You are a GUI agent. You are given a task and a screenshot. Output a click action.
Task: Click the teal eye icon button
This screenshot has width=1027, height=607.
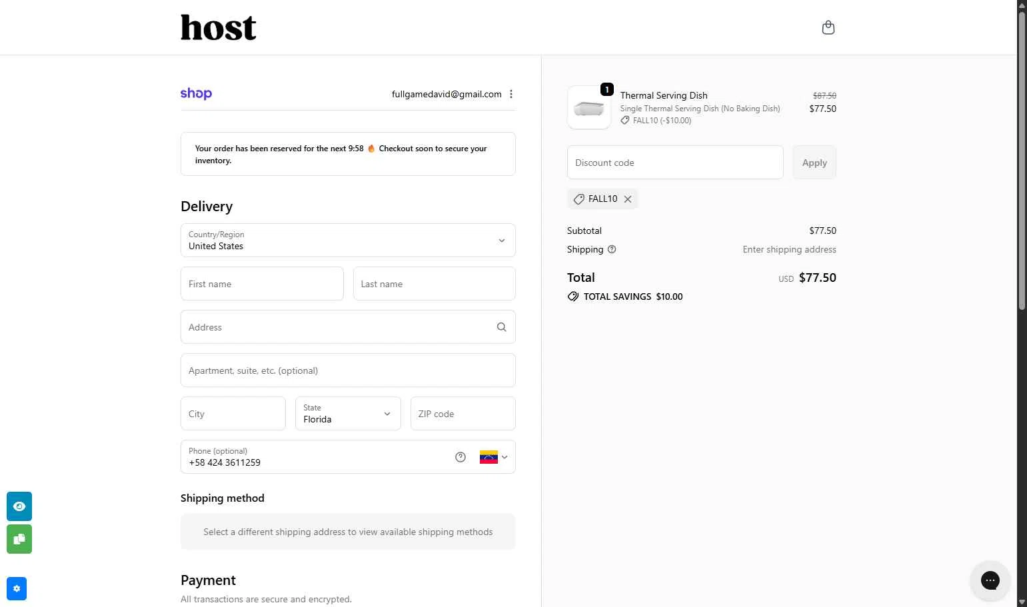point(19,506)
